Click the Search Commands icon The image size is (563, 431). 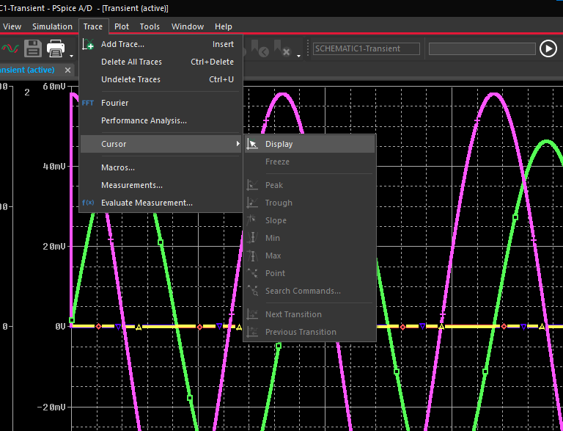click(252, 291)
